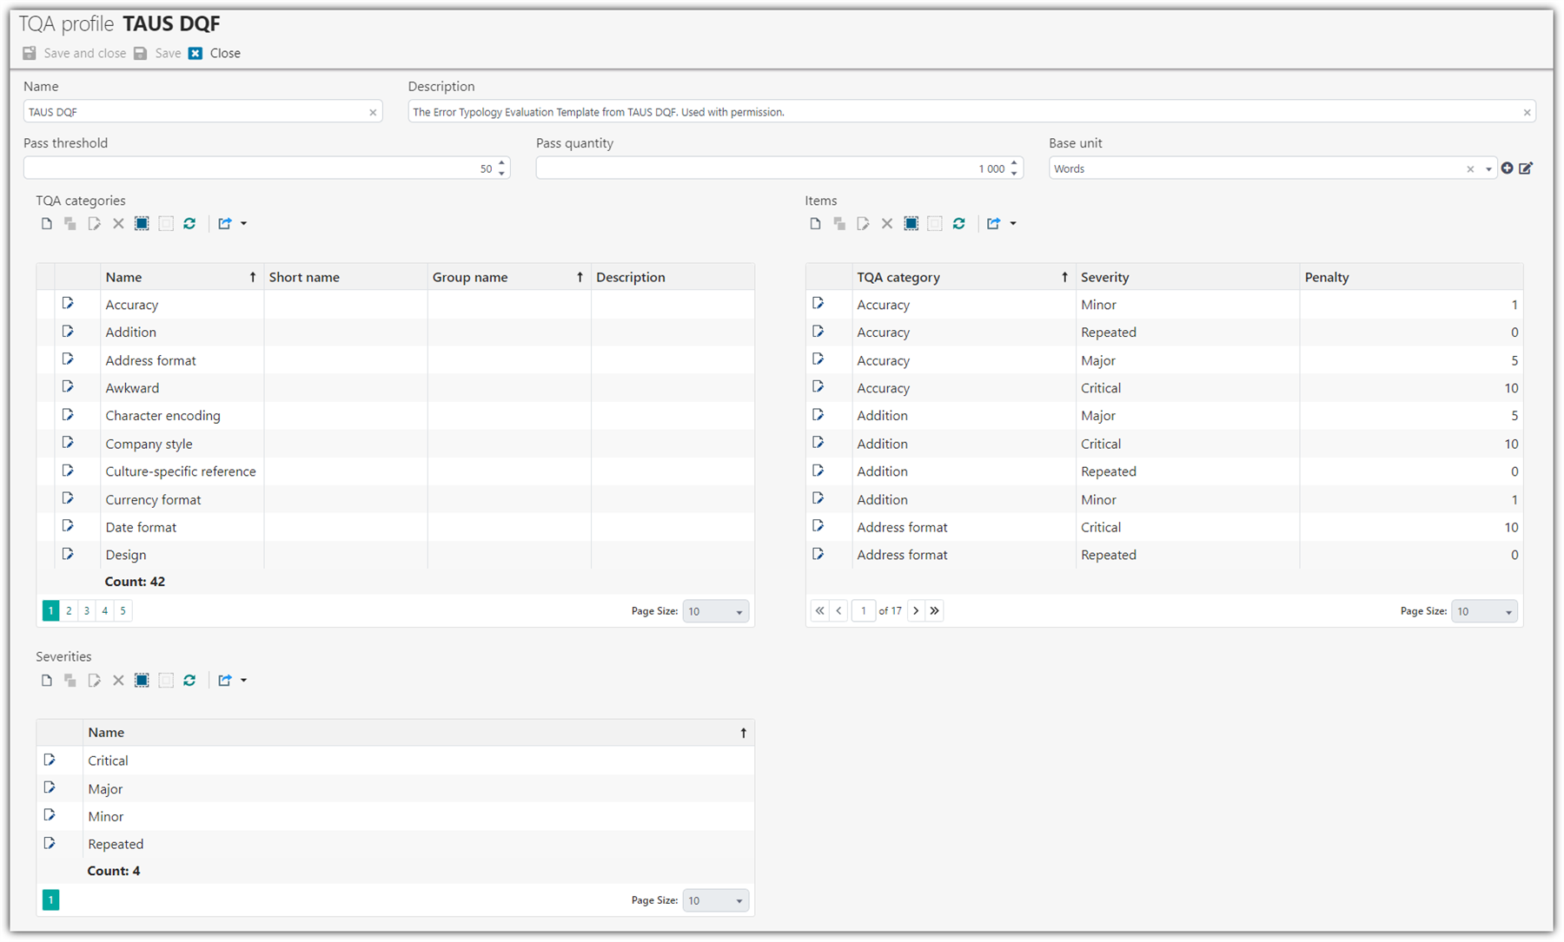This screenshot has height=942, width=1564.
Task: Click edit icon next to Base unit
Action: pyautogui.click(x=1526, y=168)
